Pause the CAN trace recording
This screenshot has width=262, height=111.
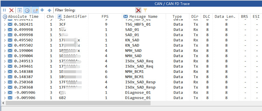click(4, 10)
